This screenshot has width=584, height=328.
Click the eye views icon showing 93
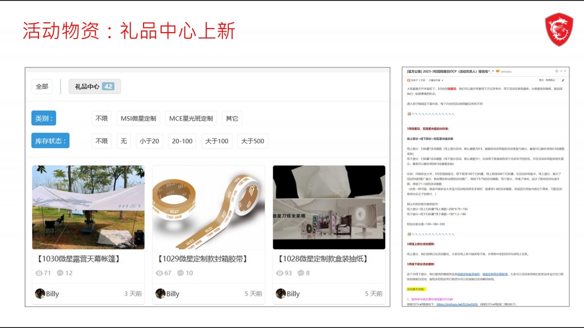pyautogui.click(x=280, y=273)
